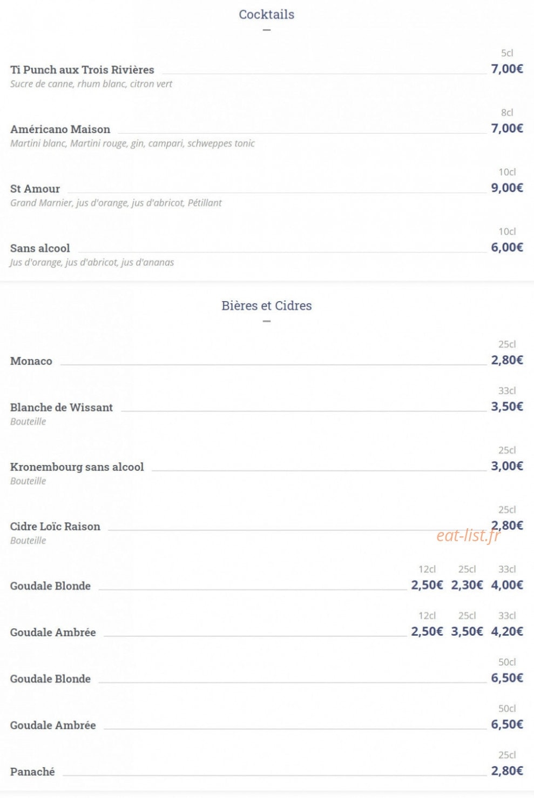Click the Panaché item name
Viewport: 534px width, 798px height.
pyautogui.click(x=32, y=772)
